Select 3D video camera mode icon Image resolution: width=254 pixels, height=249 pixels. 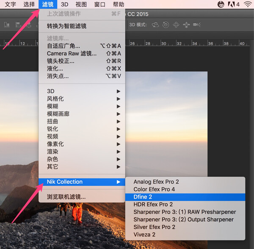coord(197,25)
